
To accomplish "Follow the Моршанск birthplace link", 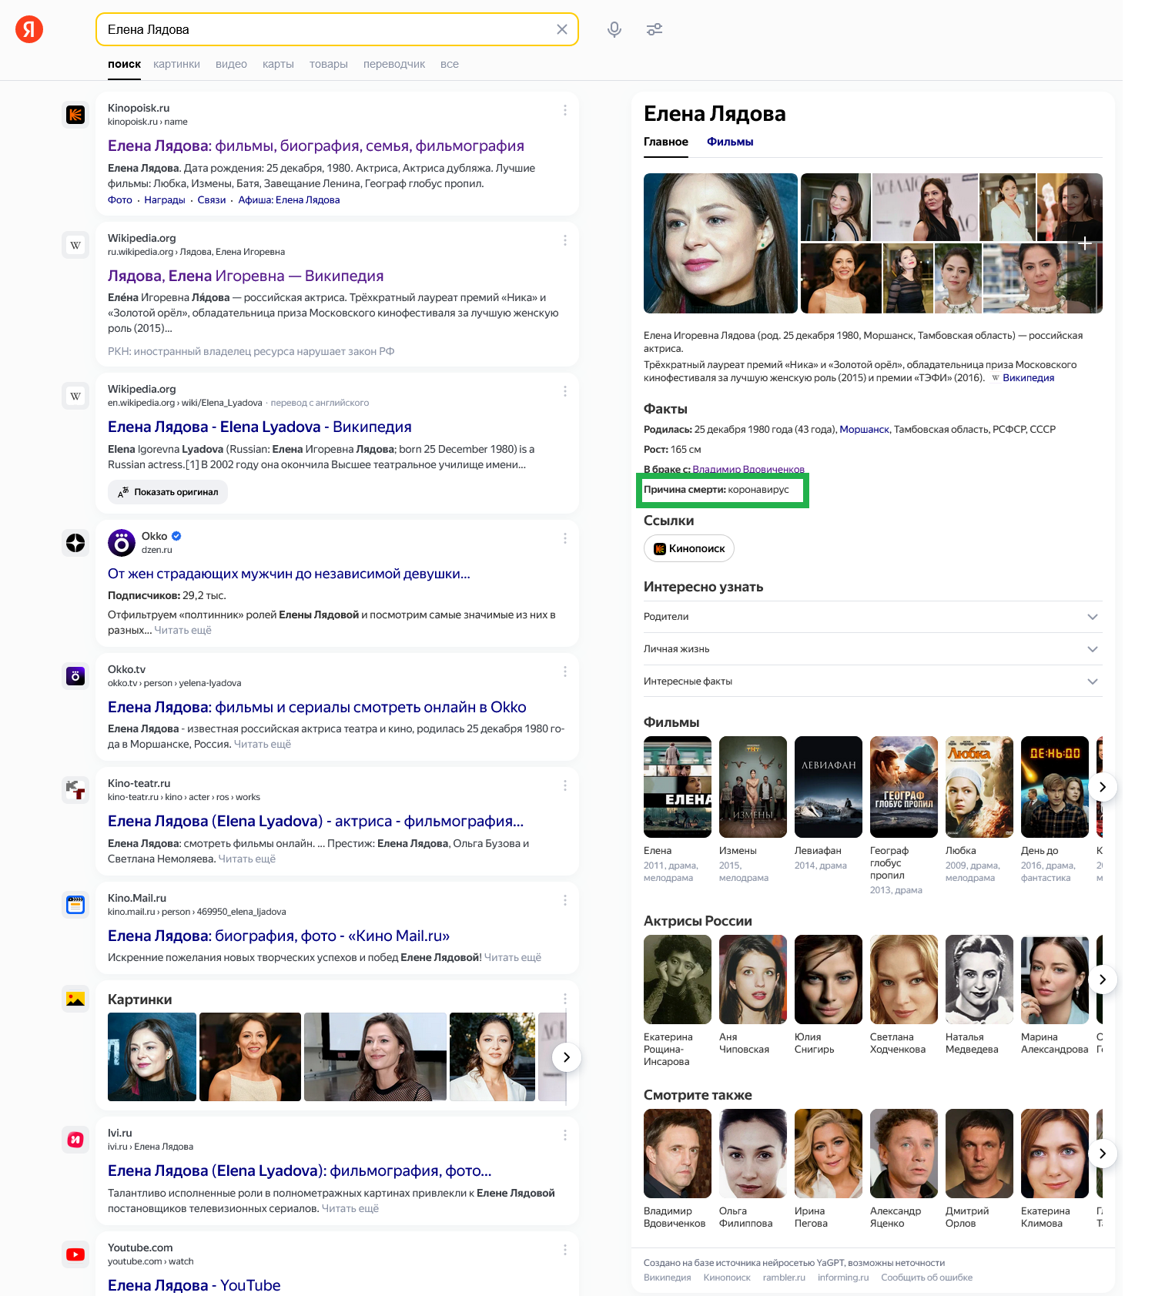I will [x=864, y=429].
